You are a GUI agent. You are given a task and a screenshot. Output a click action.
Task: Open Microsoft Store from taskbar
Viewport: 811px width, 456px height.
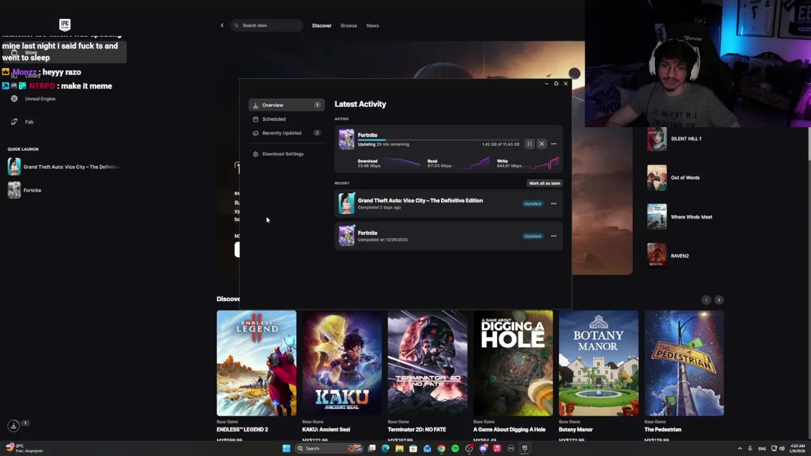413,448
